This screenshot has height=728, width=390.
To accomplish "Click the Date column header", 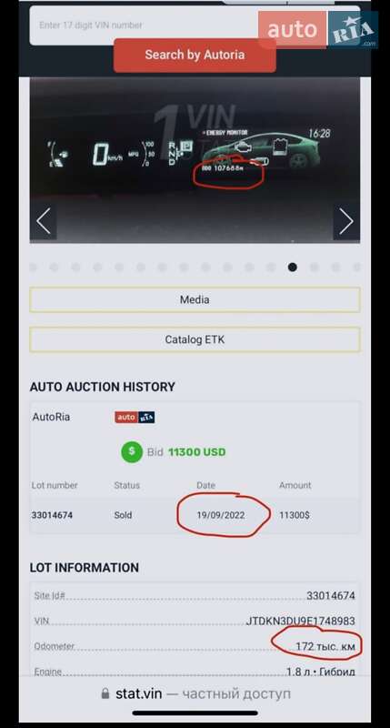I will pyautogui.click(x=205, y=486).
